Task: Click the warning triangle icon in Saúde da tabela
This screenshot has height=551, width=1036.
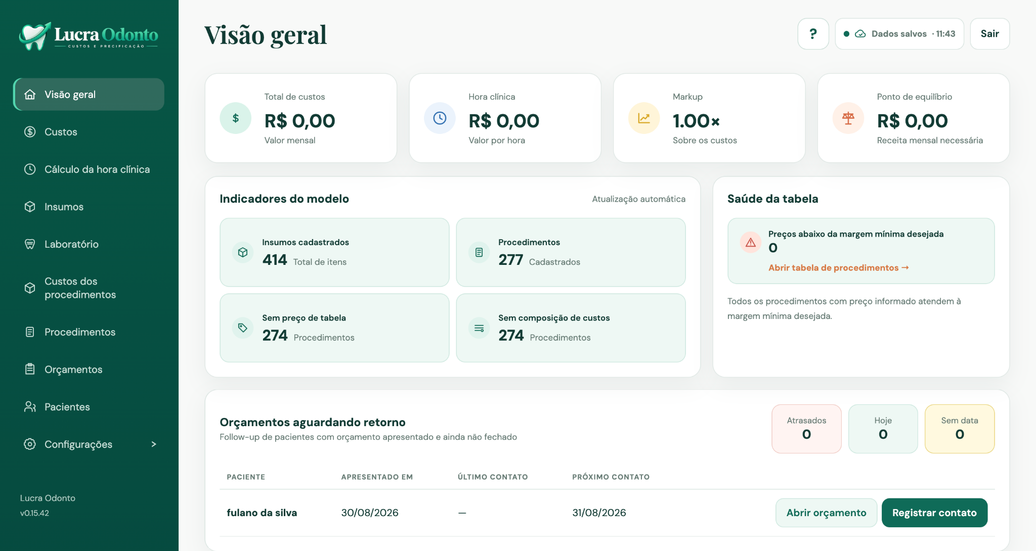Action: click(751, 243)
